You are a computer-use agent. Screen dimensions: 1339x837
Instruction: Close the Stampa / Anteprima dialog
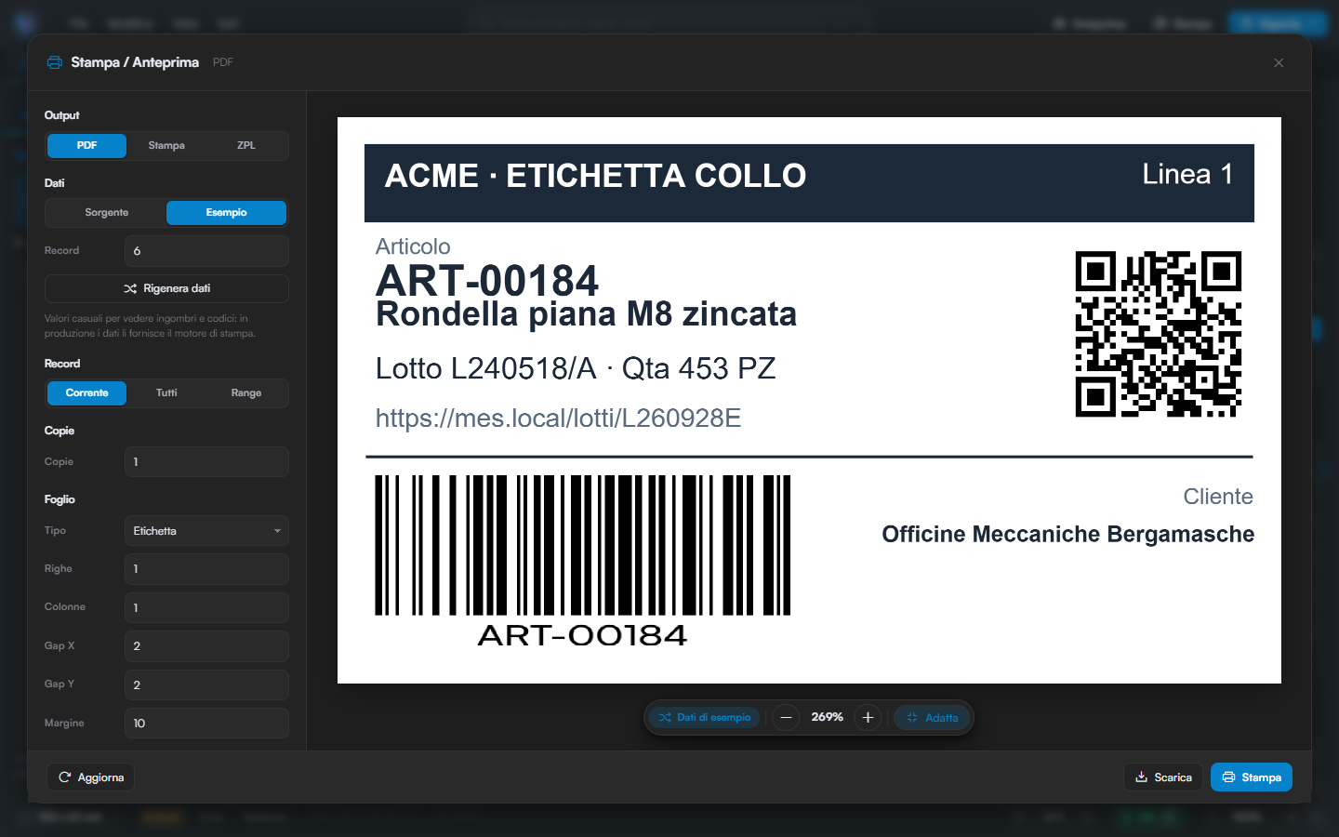(1279, 62)
